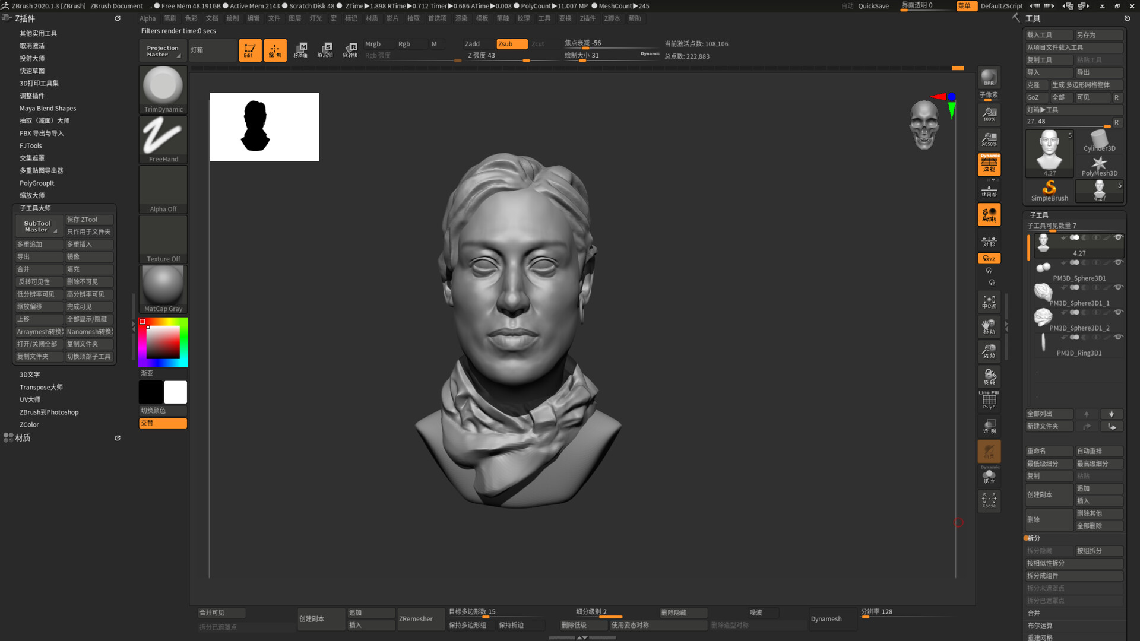Click the BPR render button
Image resolution: width=1140 pixels, height=641 pixels.
click(x=989, y=77)
